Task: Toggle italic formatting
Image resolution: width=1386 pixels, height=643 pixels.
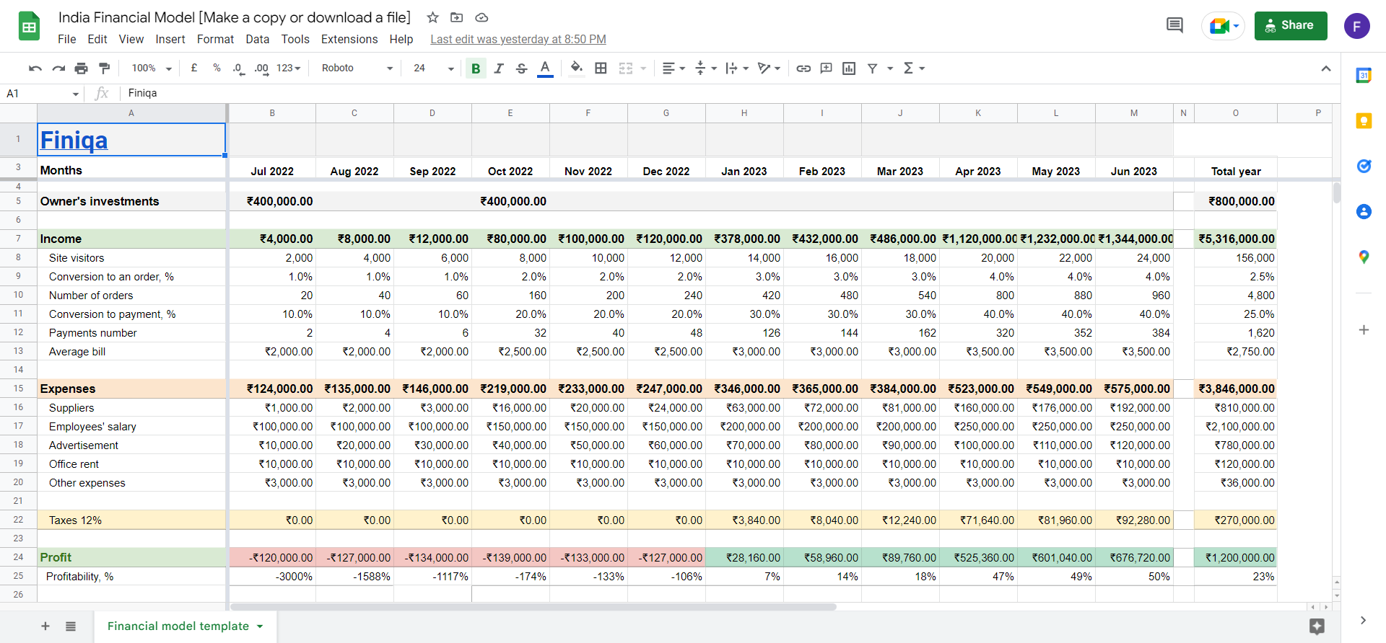Action: coord(499,68)
